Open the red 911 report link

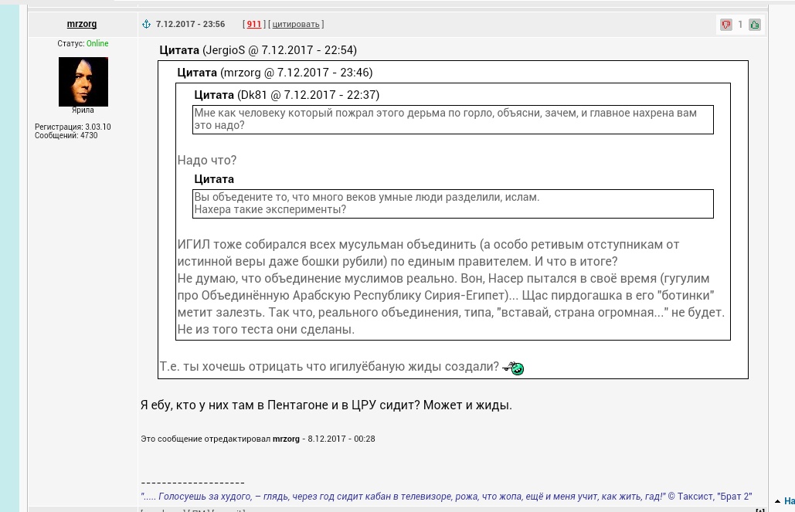click(x=254, y=25)
